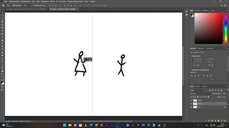Swap foreground and background colors
This screenshot has height=128, width=229.
coord(3,80)
